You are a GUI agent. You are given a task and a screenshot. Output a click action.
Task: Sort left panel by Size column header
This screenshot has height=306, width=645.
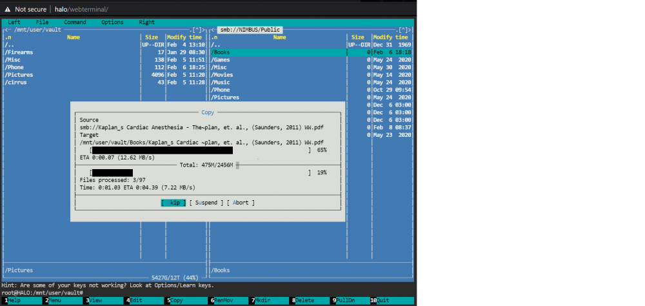[x=152, y=37]
